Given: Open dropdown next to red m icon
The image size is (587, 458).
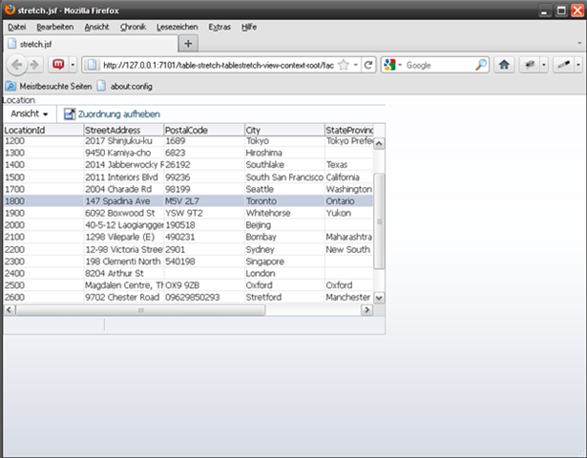Looking at the screenshot, I should click(x=73, y=65).
